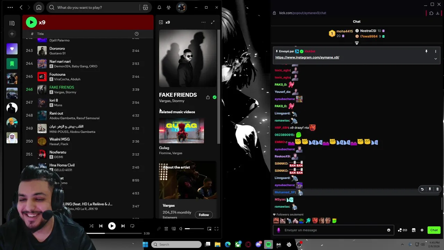Screen dimensions: 444x250
Task: Toggle lyrics microphone icon
Action: [x=159, y=228]
